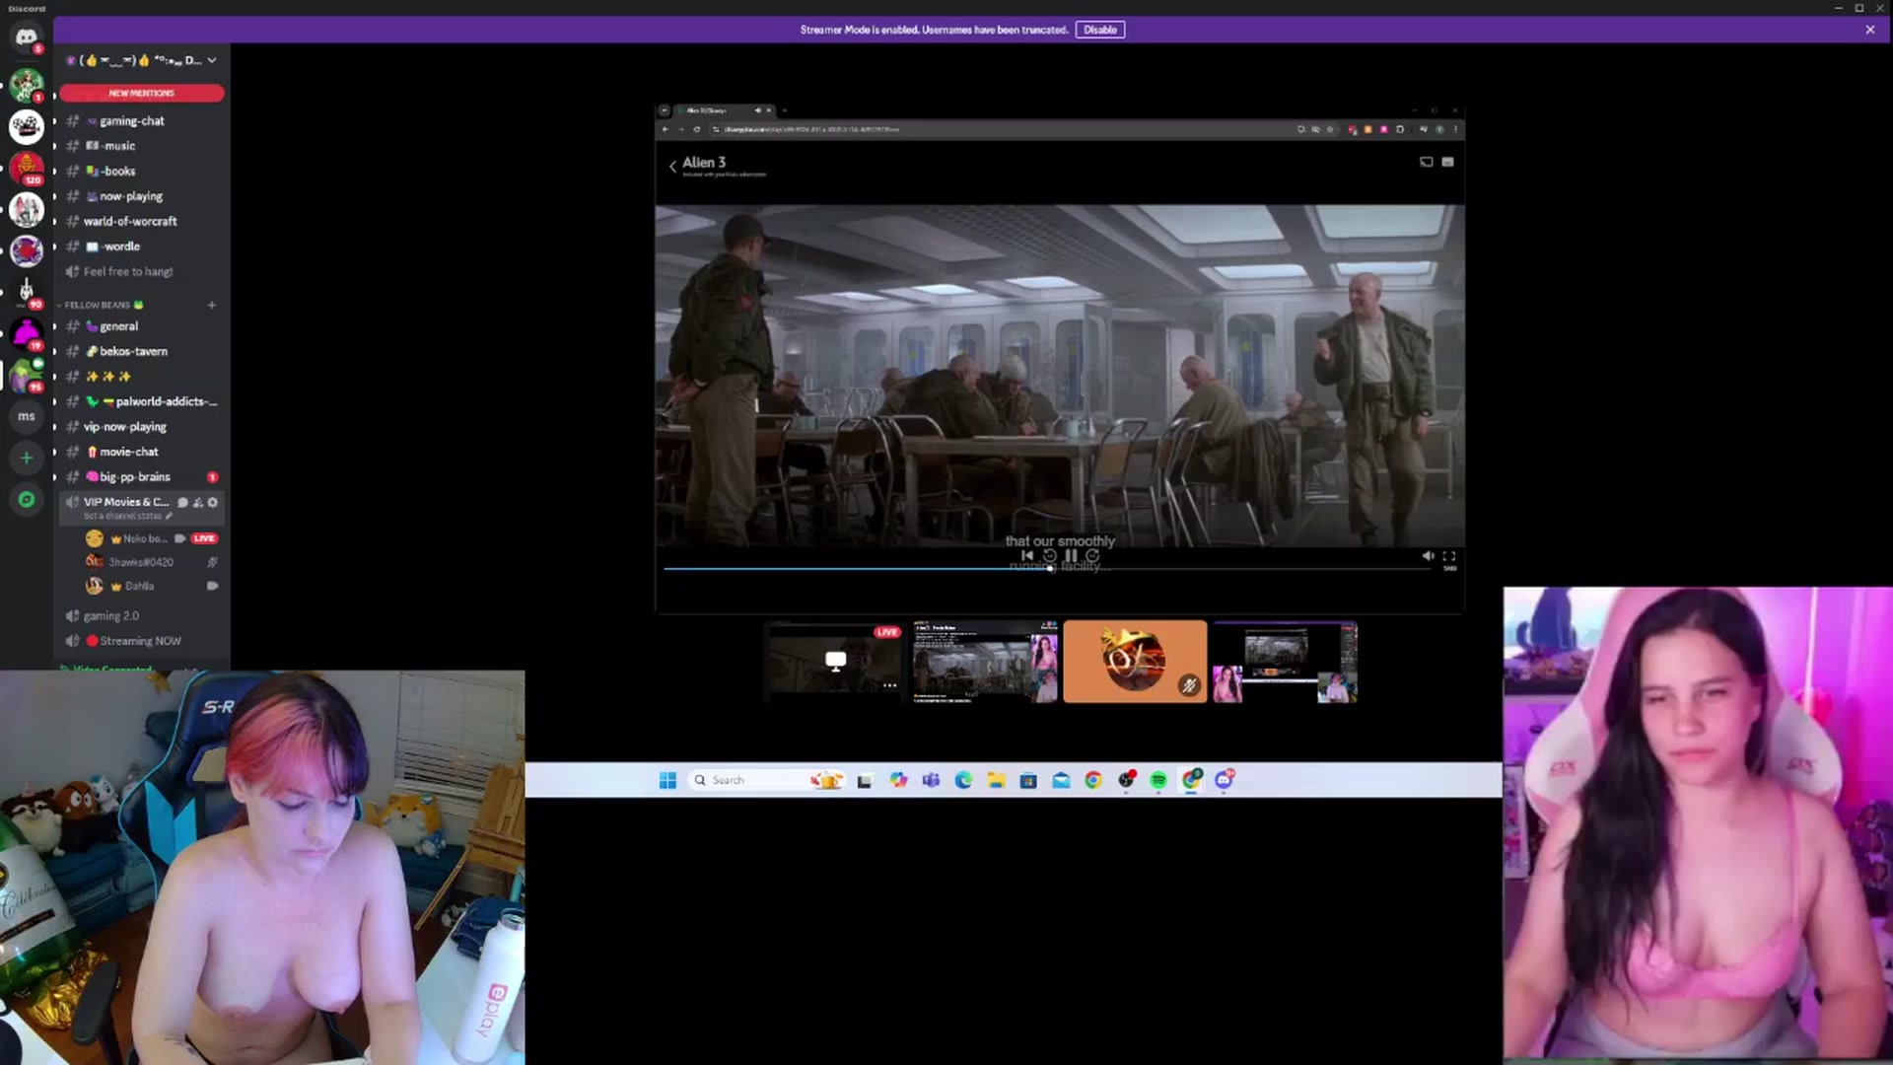Go back using arrow beside Alien 3
Viewport: 1893px width, 1065px height.
pos(672,166)
